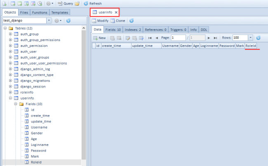The height and width of the screenshot is (166, 268).
Task: Click the open folder icon beside Query
Action: (x=77, y=3)
